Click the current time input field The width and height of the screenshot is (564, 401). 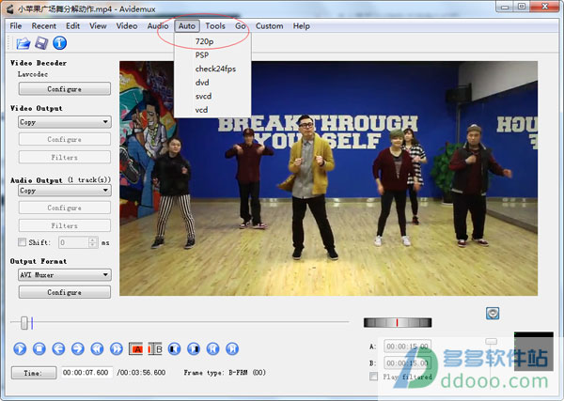click(86, 373)
